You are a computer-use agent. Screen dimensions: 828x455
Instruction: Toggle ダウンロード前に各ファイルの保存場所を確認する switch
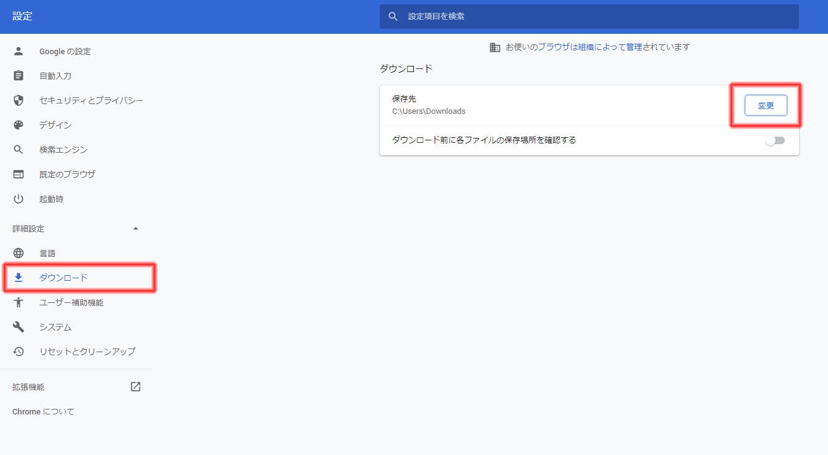[775, 140]
